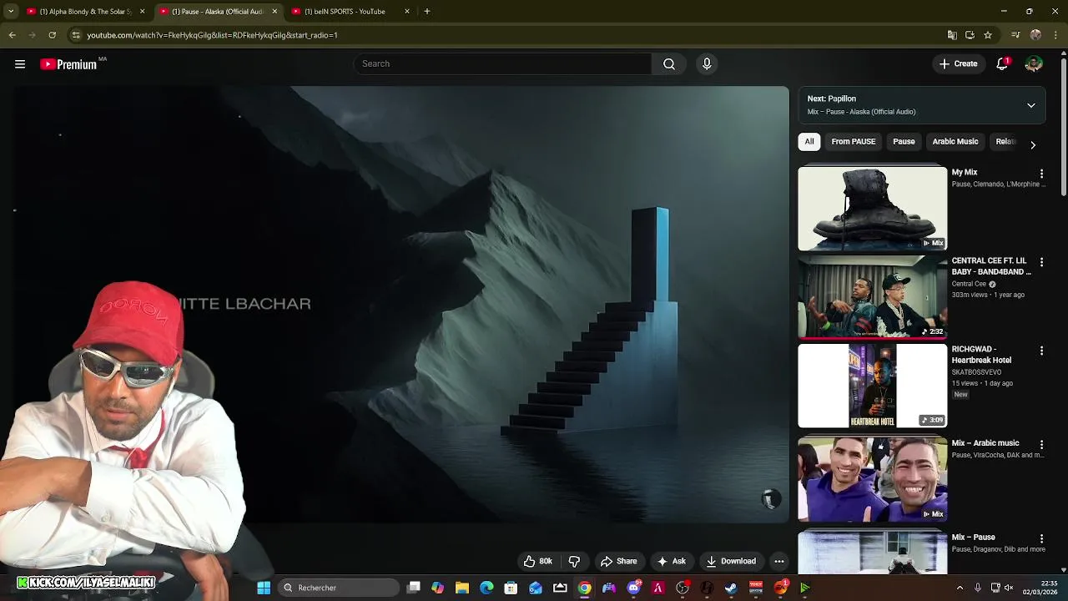The width and height of the screenshot is (1068, 601).
Task: Open Microsoft Edge from the taskbar
Action: pos(486,588)
